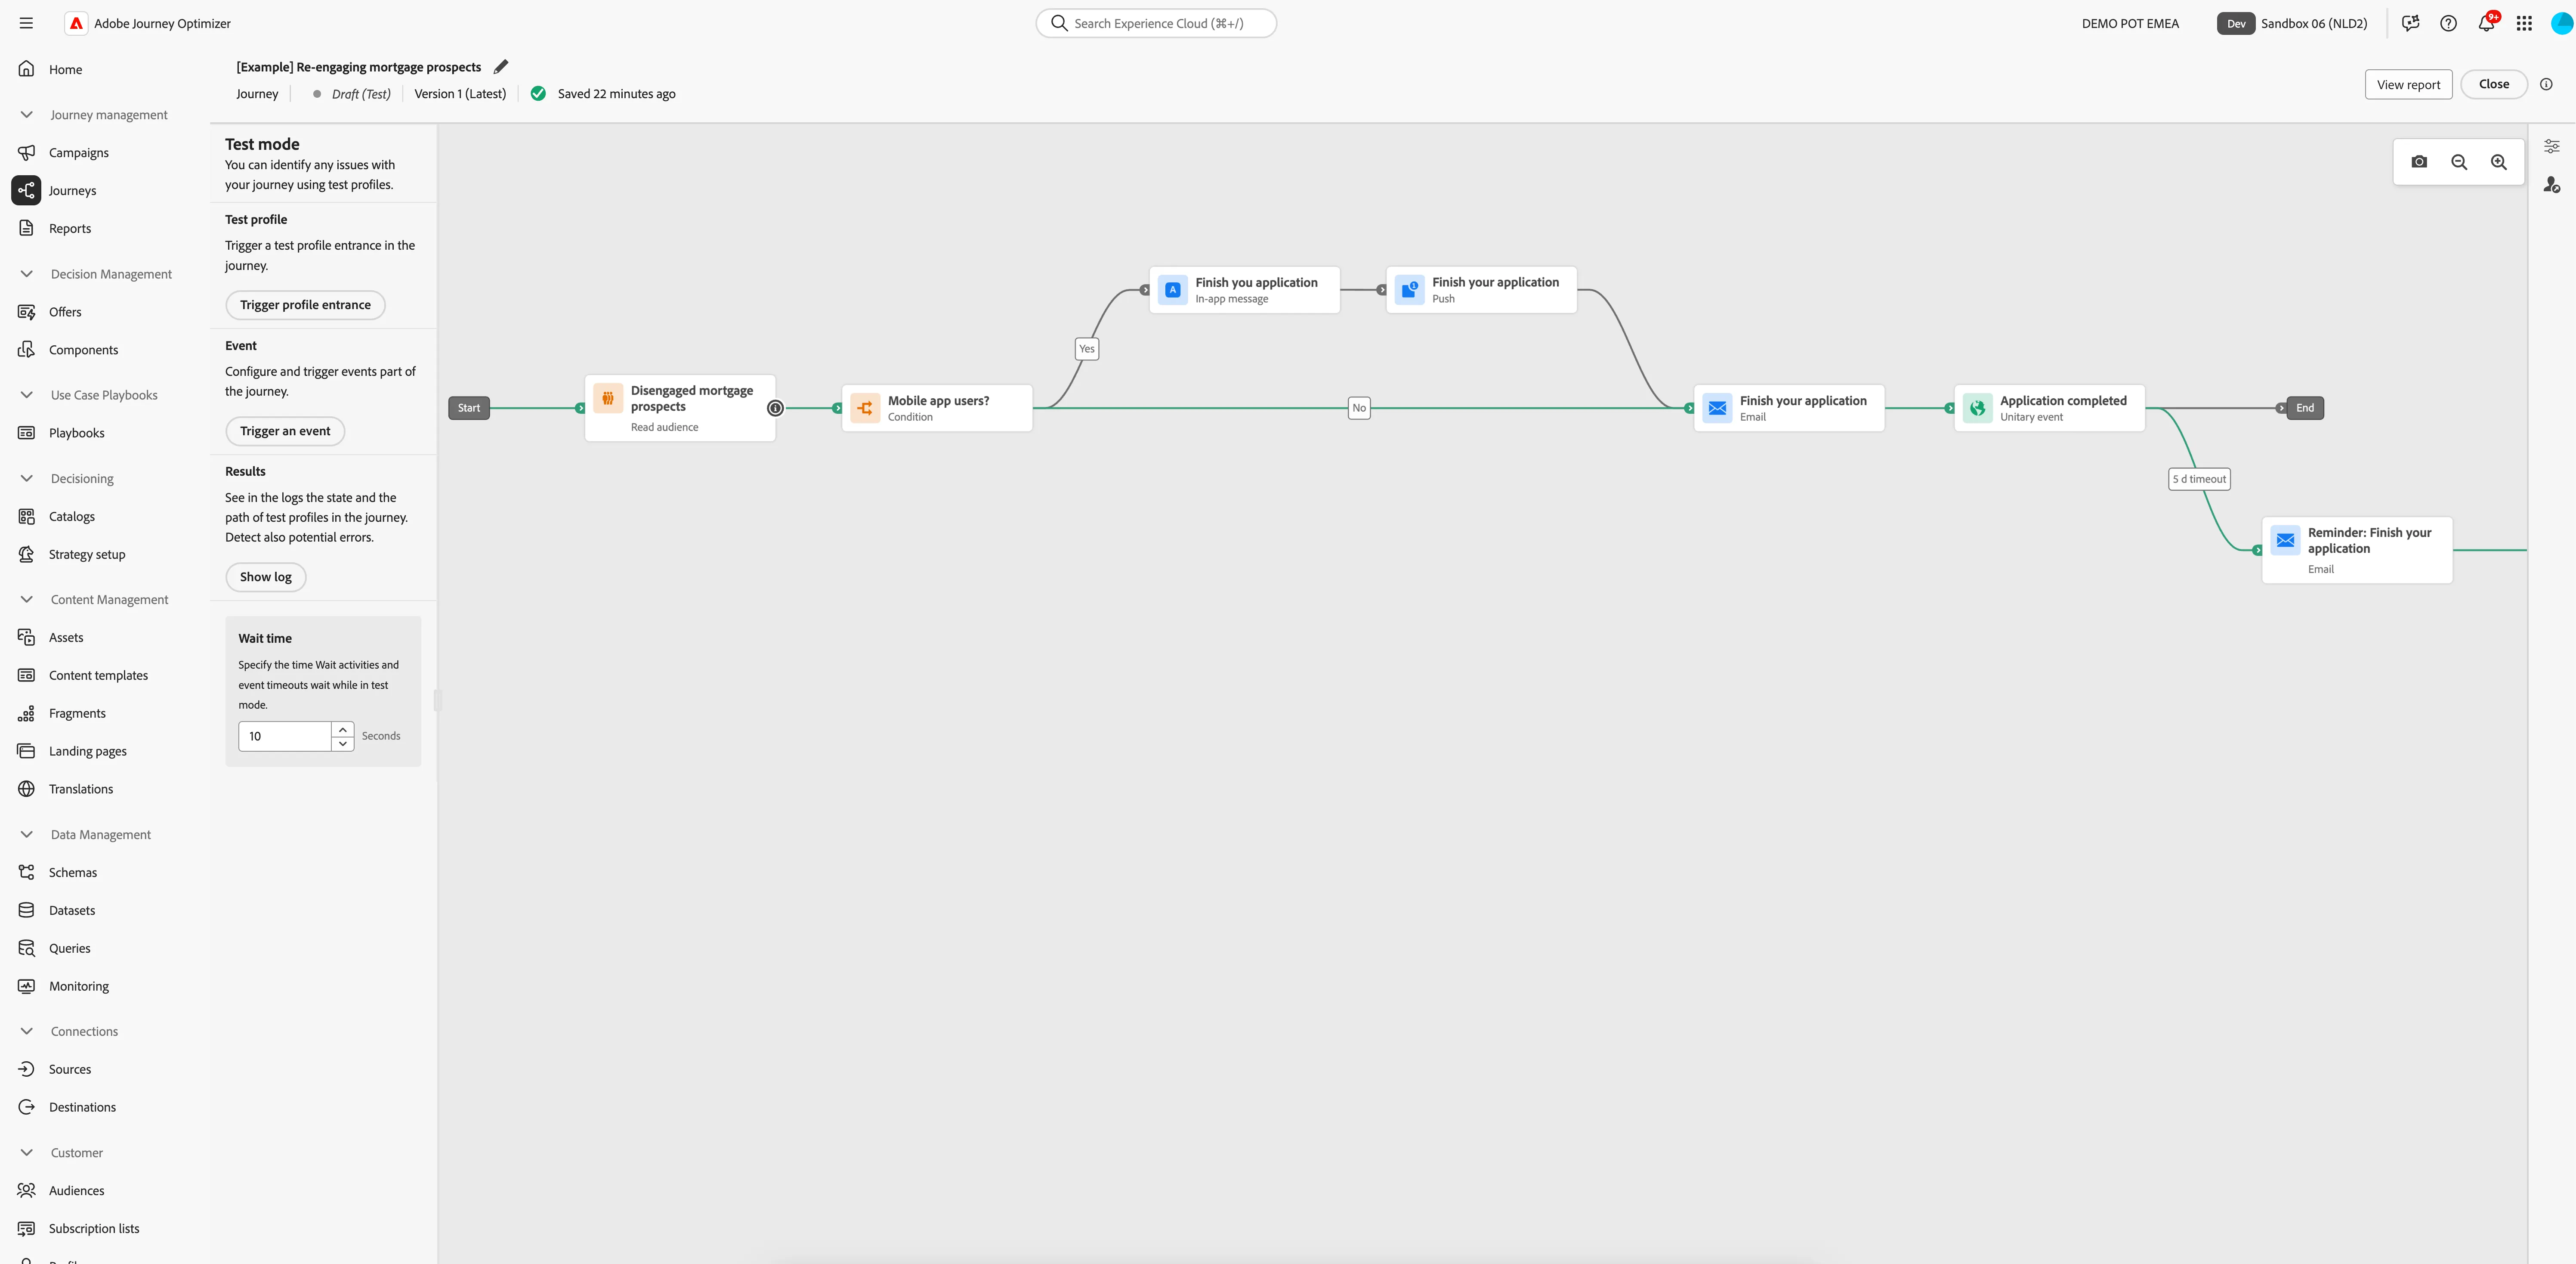This screenshot has height=1264, width=2576.
Task: Click Trigger an event button
Action: click(x=285, y=431)
